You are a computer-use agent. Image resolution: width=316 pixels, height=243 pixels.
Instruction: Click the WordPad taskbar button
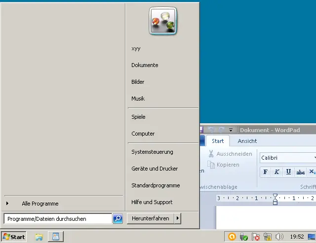pos(56,237)
